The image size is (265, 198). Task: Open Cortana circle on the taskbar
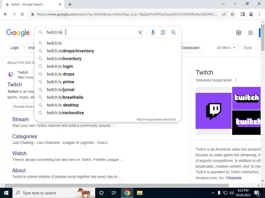[101, 193]
